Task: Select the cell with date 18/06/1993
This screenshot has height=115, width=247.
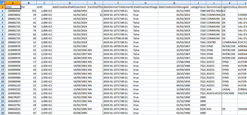Action: tap(69, 11)
